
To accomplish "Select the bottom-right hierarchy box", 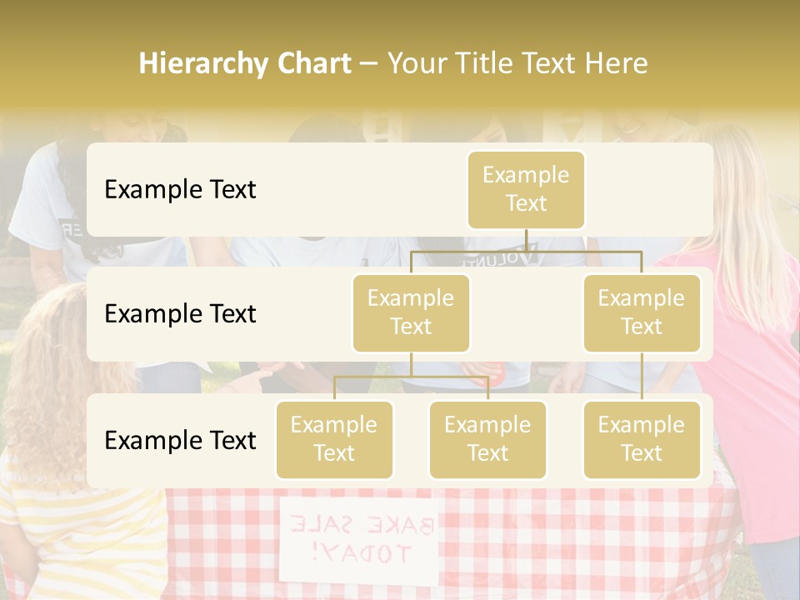I will click(x=641, y=439).
